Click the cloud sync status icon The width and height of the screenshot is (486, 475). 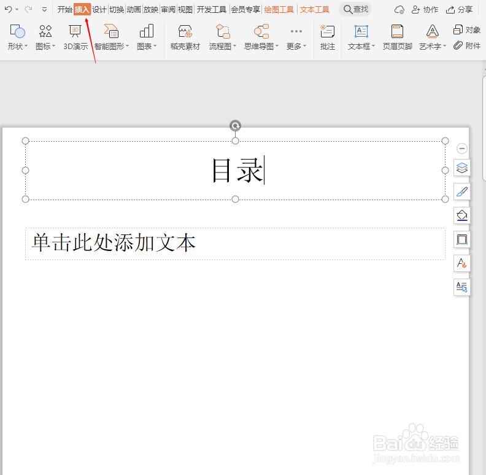(399, 10)
